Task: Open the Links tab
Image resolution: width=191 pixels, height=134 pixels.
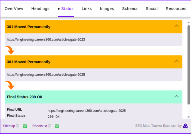Action: [87, 9]
